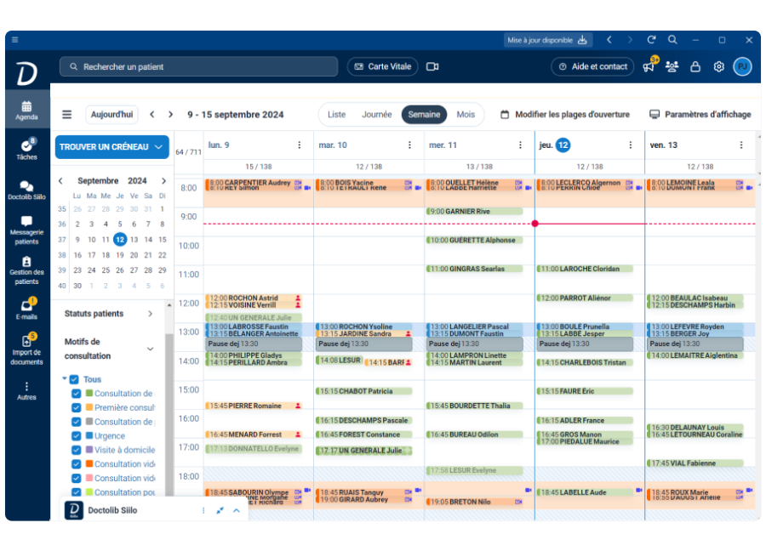This screenshot has width=766, height=551.
Task: Open Import de documents
Action: point(26,349)
